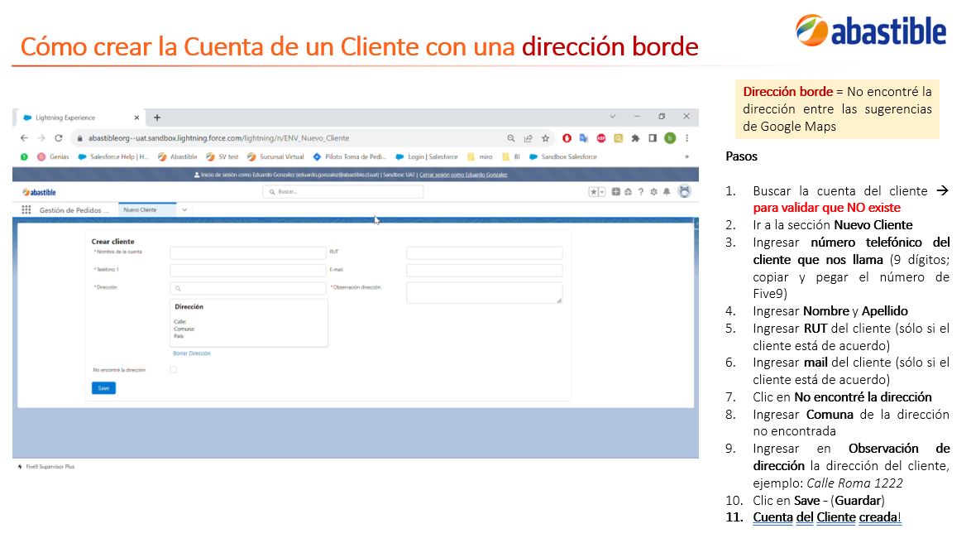Click the global actions plus icon
Screen dimensions: 971x543
[x=615, y=192]
